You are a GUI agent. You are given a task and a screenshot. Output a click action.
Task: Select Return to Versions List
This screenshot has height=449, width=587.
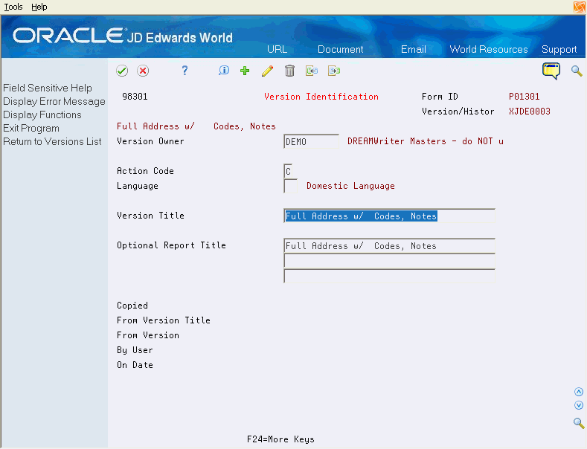click(x=52, y=142)
